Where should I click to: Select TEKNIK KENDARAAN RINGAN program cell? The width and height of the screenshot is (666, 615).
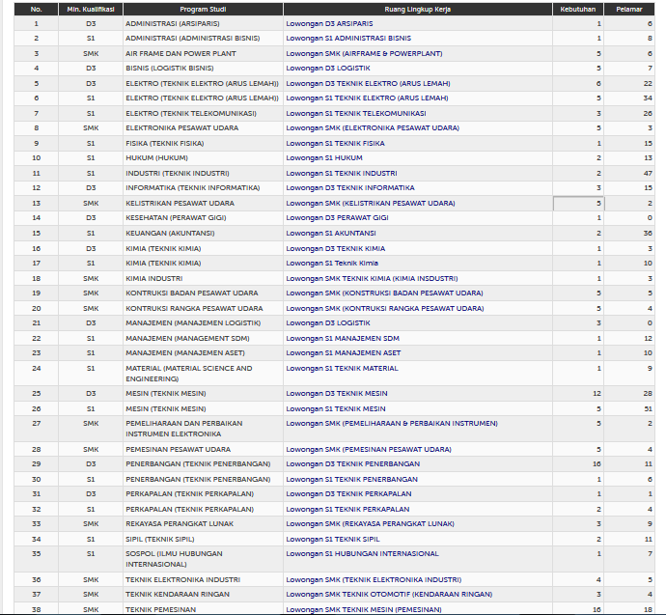[x=203, y=594]
